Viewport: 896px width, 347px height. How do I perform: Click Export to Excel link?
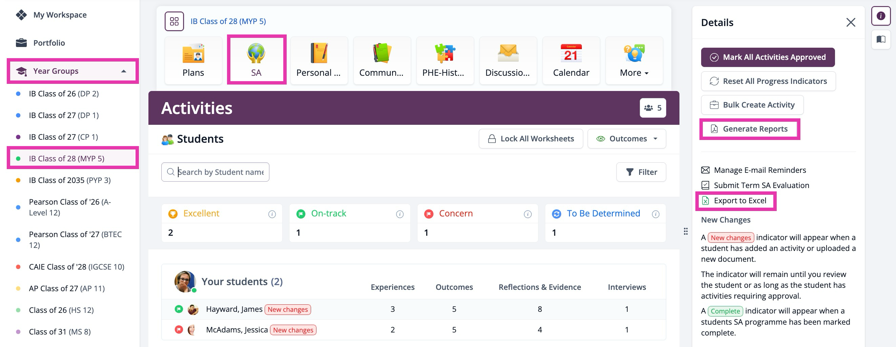coord(739,201)
